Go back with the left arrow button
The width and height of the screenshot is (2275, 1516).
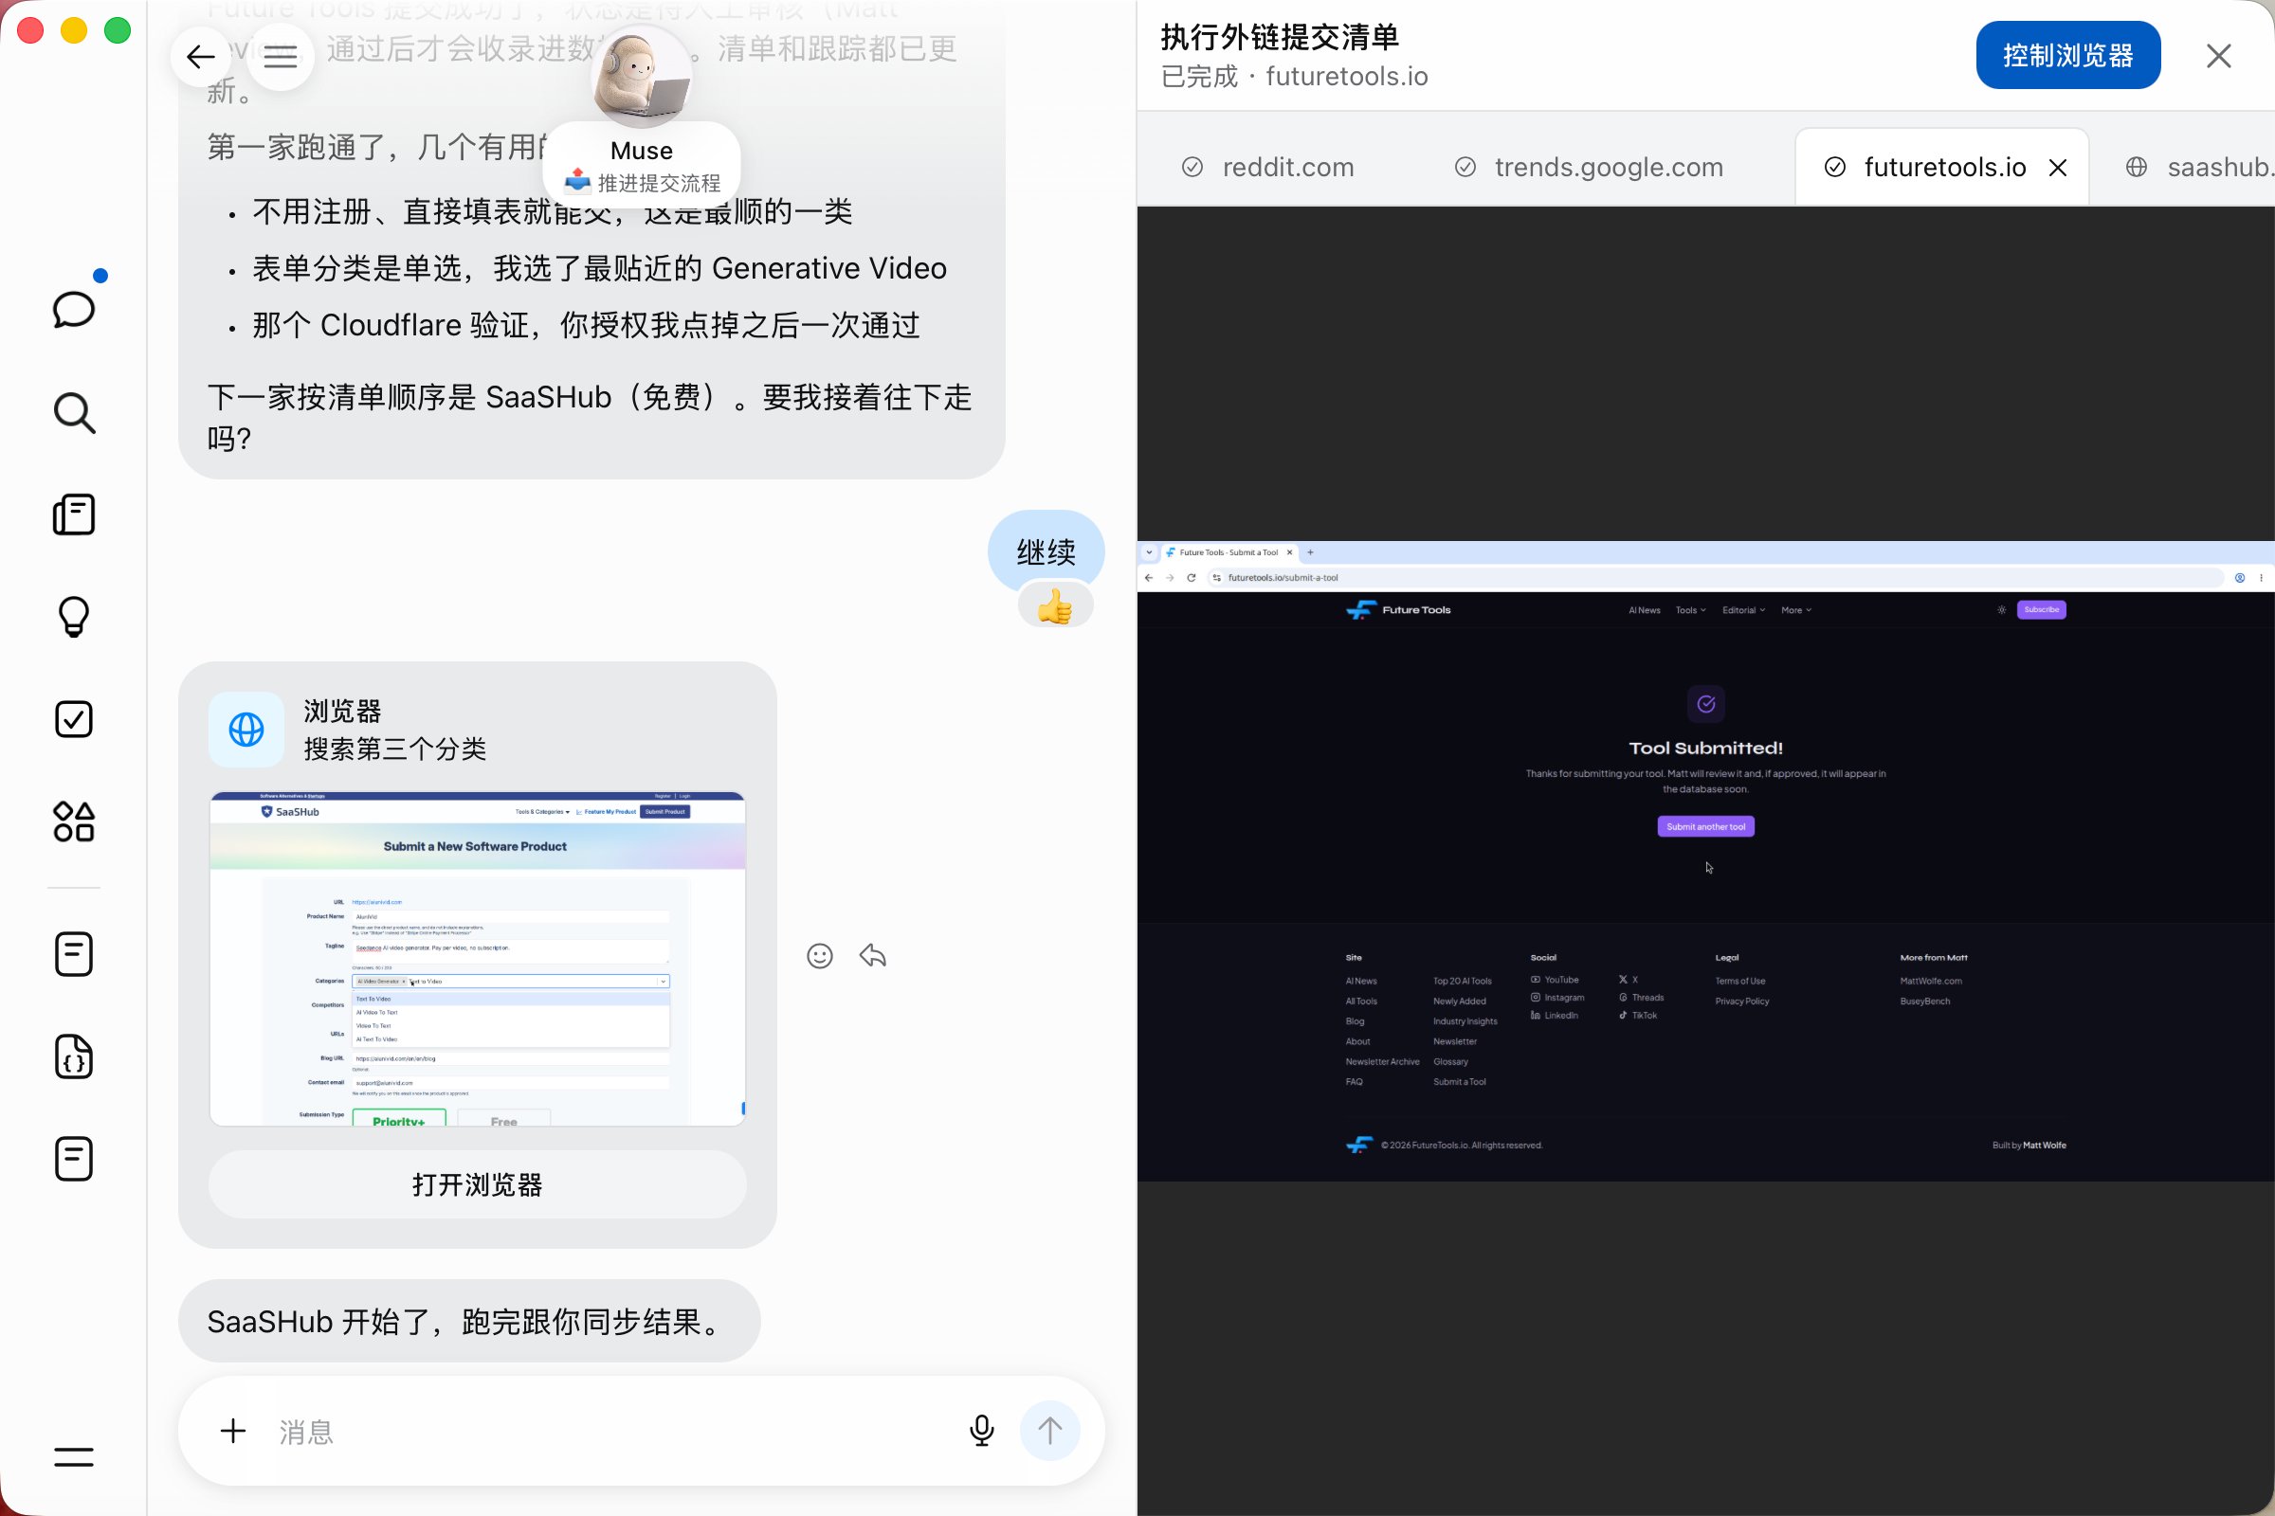coord(200,57)
